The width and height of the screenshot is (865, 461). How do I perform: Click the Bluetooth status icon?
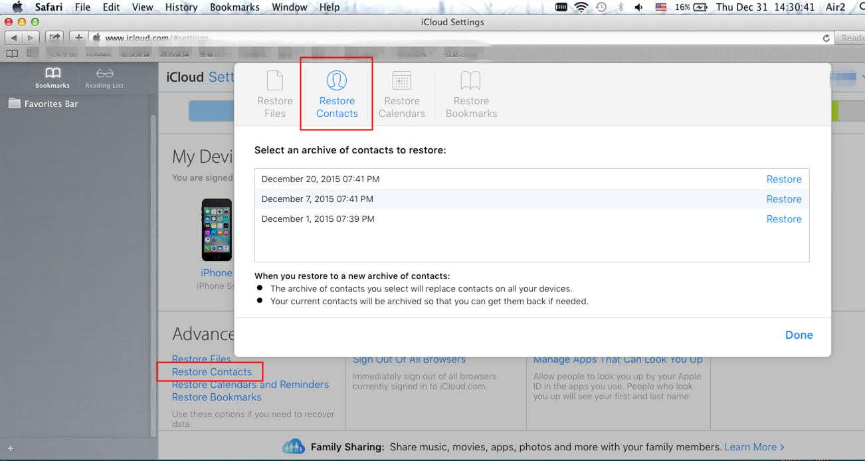pos(621,7)
